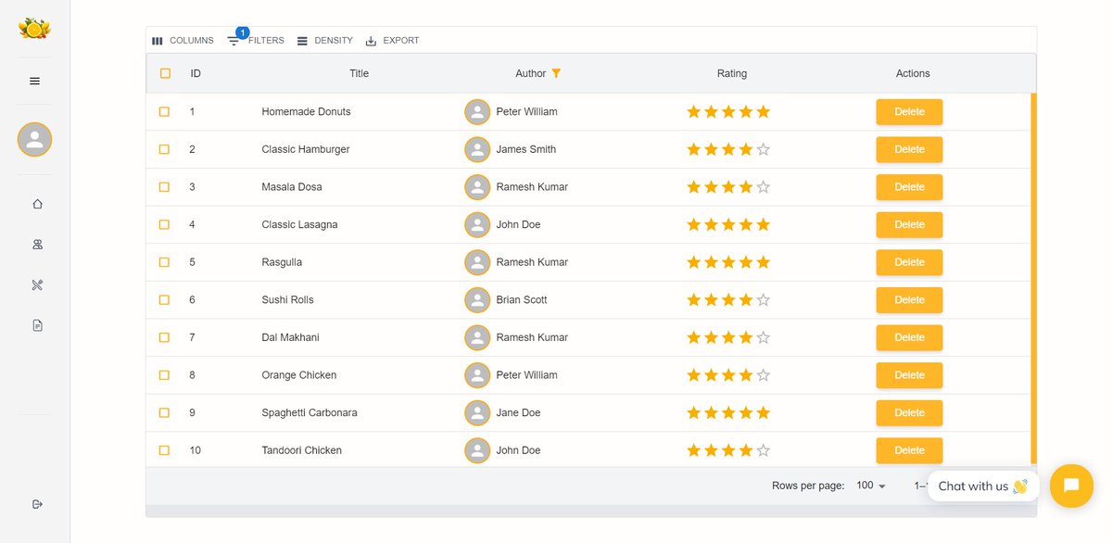Click the orange vertical scrollbar of the table

point(1033,278)
